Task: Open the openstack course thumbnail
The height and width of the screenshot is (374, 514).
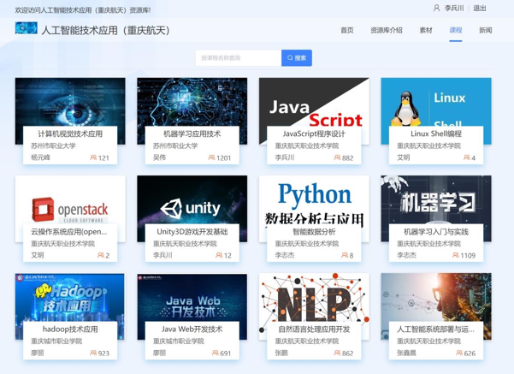Action: 70,199
